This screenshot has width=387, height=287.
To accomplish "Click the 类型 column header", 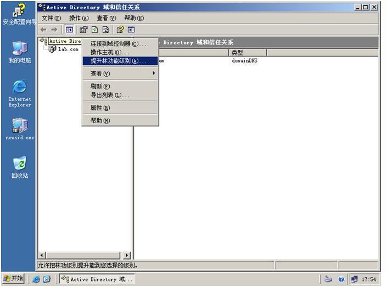I will pyautogui.click(x=247, y=53).
